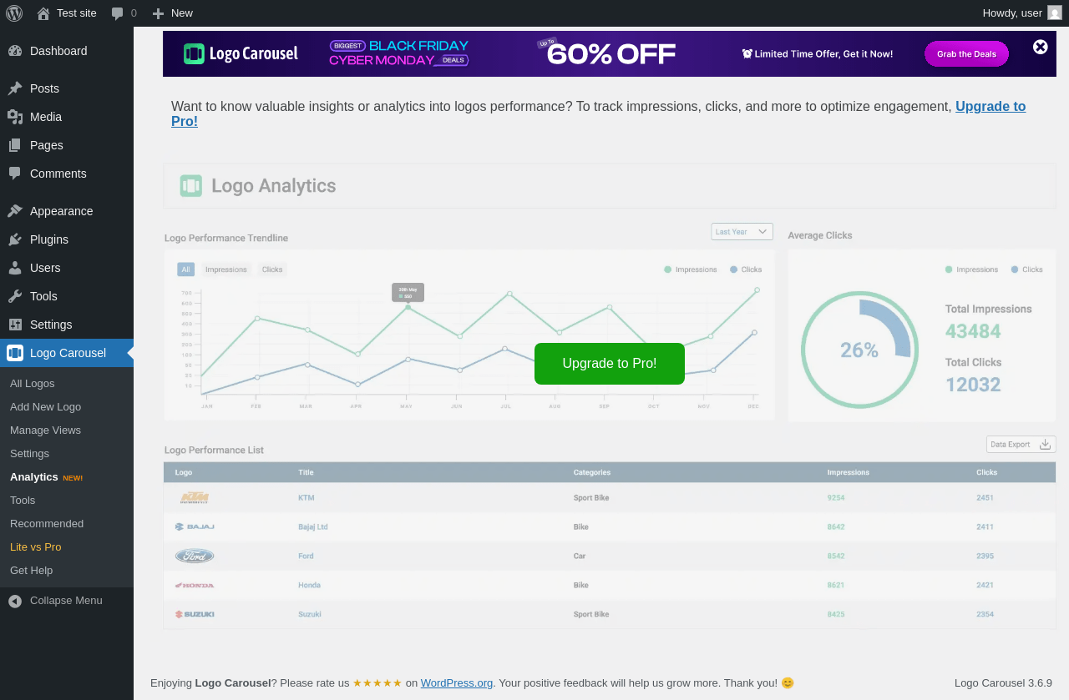Screen dimensions: 1069x700
Task: Click the Grab the Deals button
Action: [x=966, y=54]
